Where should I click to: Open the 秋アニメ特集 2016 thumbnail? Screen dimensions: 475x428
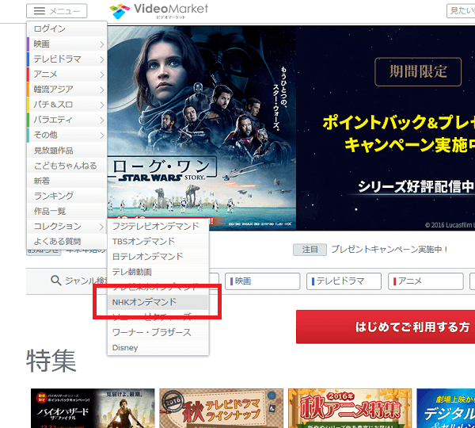click(x=350, y=408)
